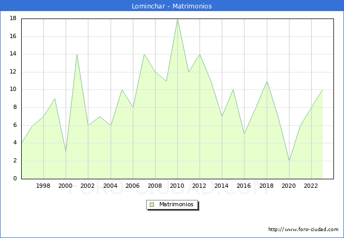Toggle the Matrimonios legend label
Image resolution: width=344 pixels, height=238 pixels.
[175, 204]
